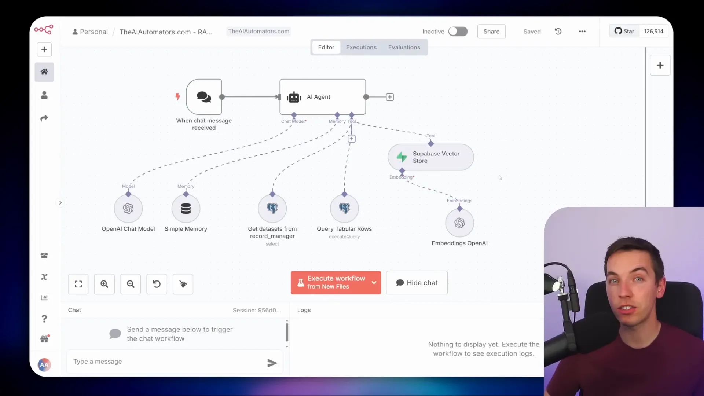This screenshot has height=396, width=704.
Task: Click the Hide chat button
Action: [x=417, y=283]
